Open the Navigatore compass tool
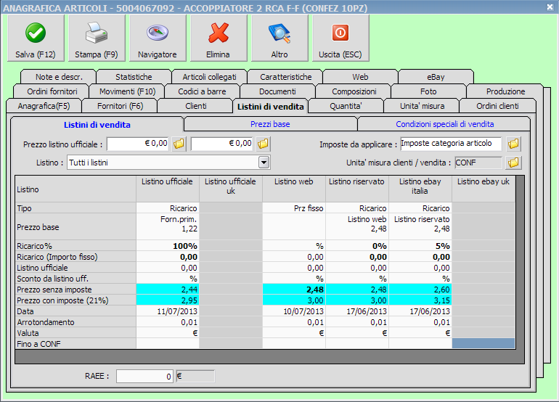 point(157,38)
